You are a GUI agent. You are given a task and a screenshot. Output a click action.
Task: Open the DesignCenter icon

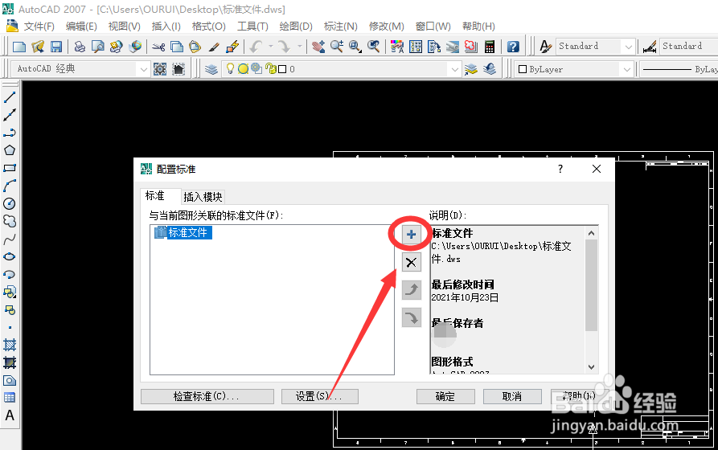tap(416, 47)
